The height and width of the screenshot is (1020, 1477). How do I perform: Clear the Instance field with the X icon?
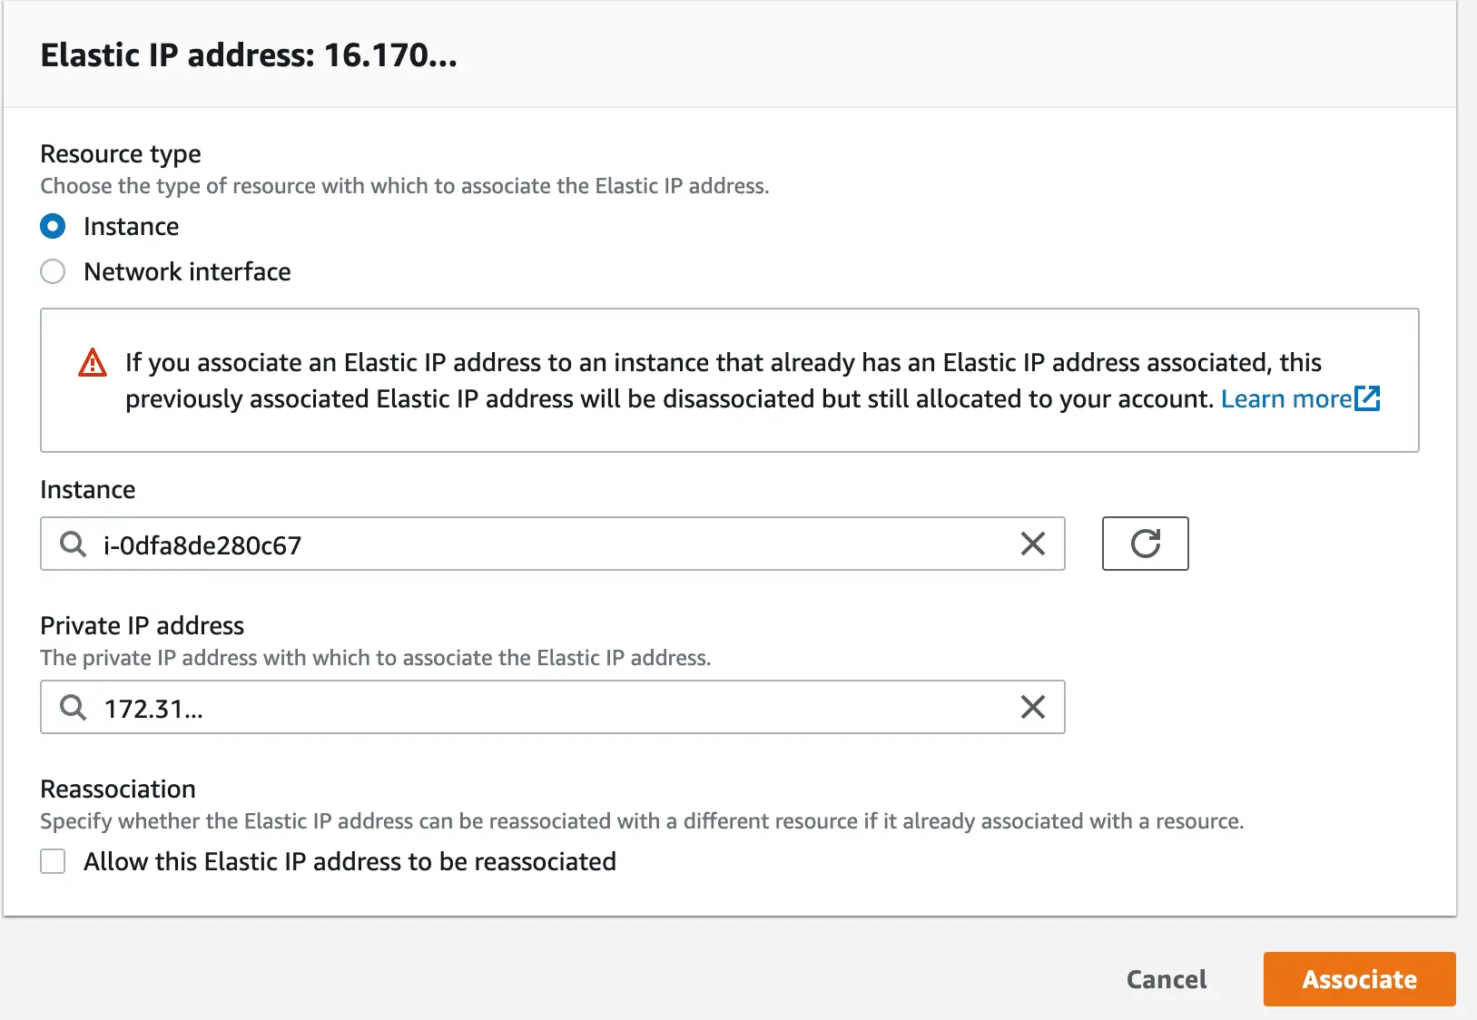(x=1032, y=544)
